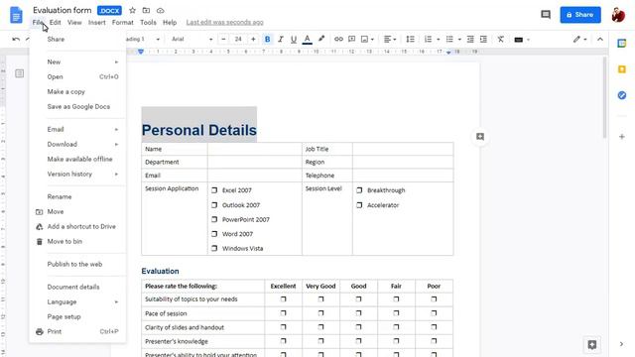Open the highlight colour pen tool
This screenshot has height=357, width=635.
[x=321, y=39]
